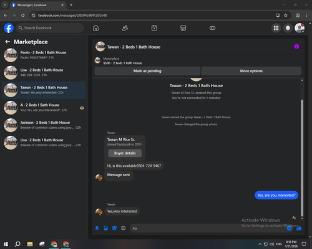Screen dimensions: 312x249
Task: Open Windows notification center
Action: [304, 244]
